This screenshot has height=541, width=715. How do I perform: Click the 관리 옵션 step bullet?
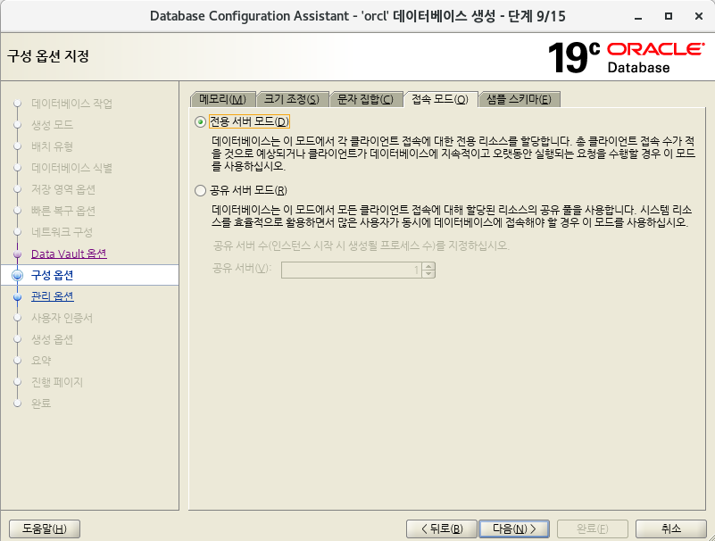pyautogui.click(x=17, y=297)
